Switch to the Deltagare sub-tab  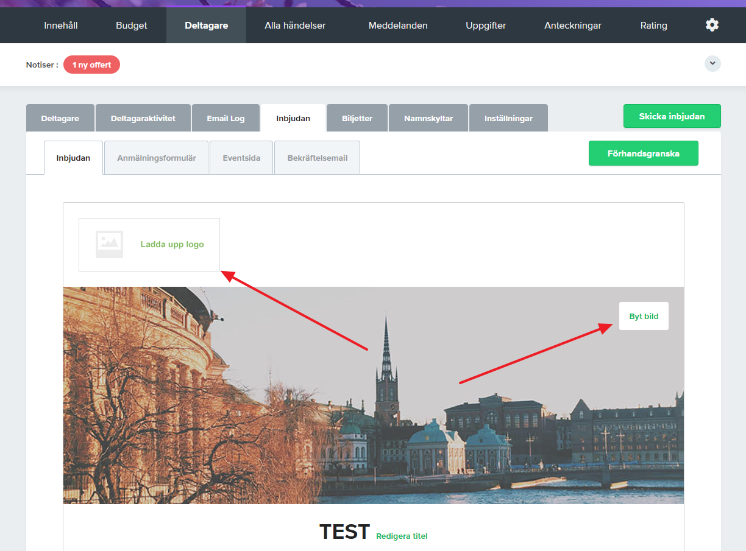(x=60, y=118)
